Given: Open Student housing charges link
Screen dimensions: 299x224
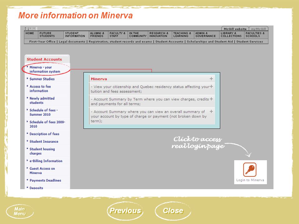Looking at the screenshot, I should point(42,151).
